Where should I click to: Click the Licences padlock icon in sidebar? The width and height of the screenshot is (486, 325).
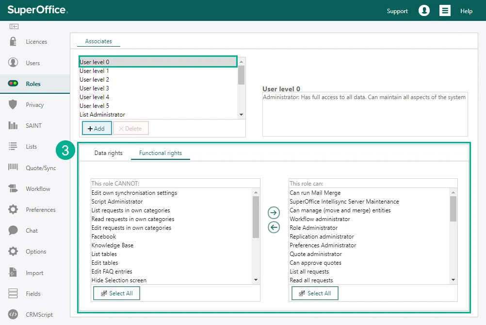tap(13, 42)
